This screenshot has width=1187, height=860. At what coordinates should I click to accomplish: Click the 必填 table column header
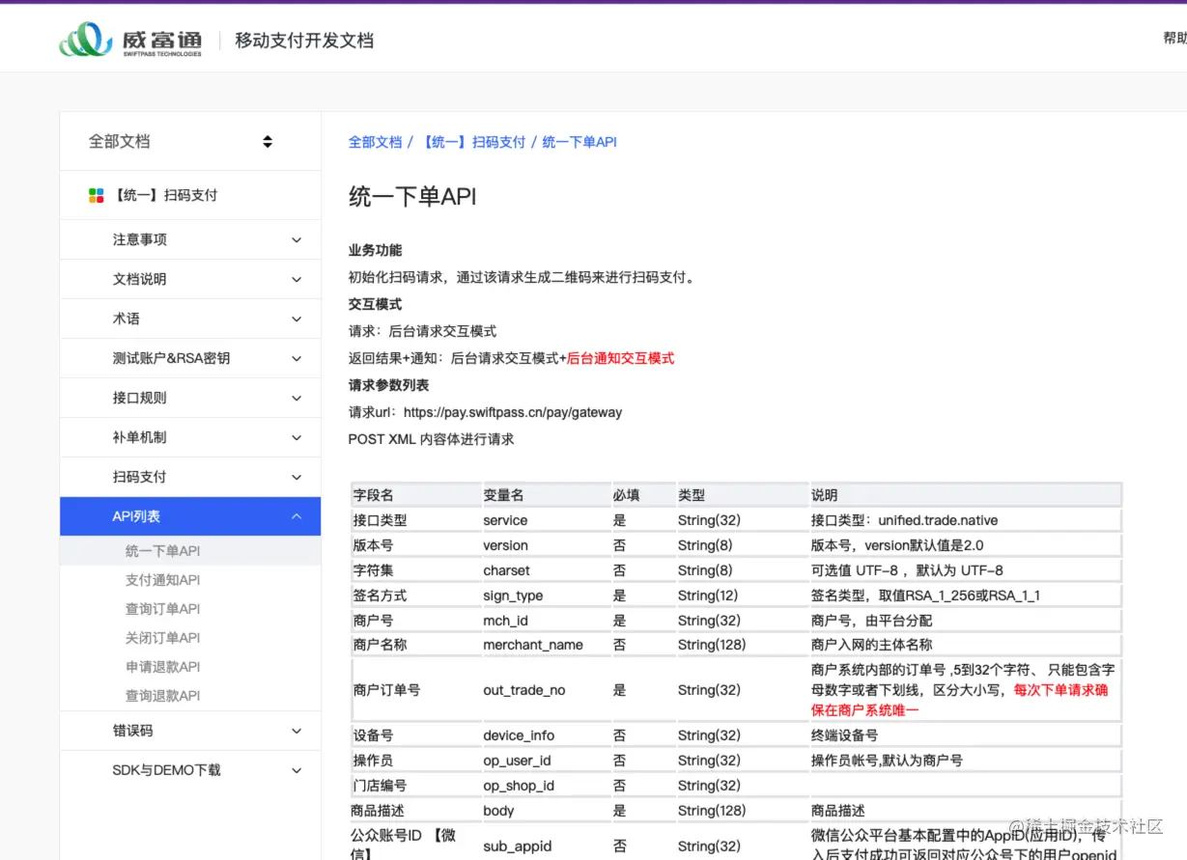coord(643,495)
